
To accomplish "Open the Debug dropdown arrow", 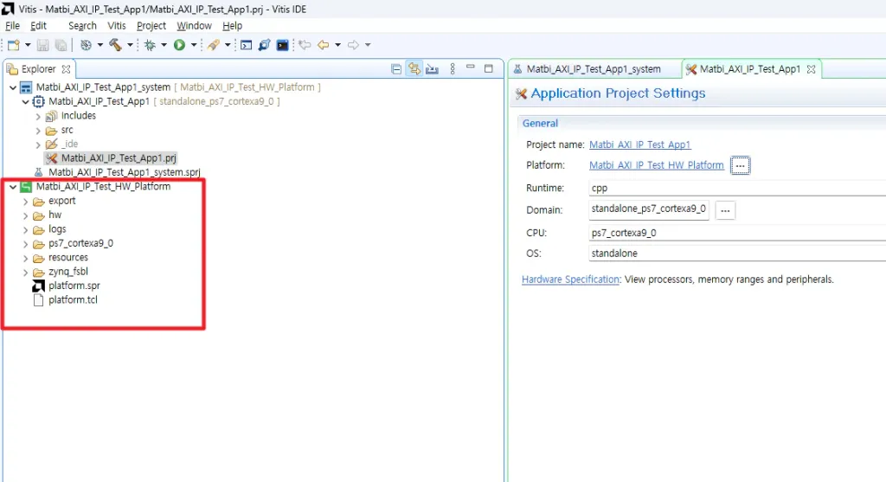I will (164, 45).
